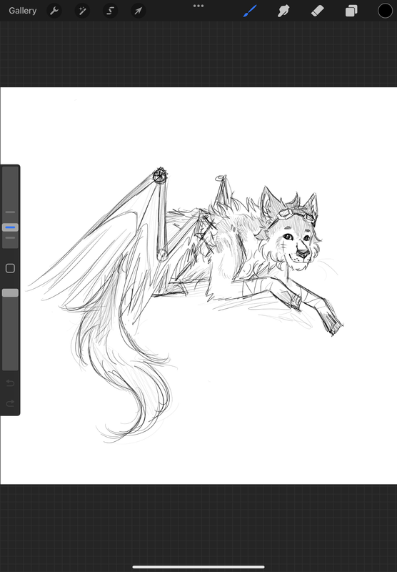Click the brush size slider handle

click(x=10, y=227)
